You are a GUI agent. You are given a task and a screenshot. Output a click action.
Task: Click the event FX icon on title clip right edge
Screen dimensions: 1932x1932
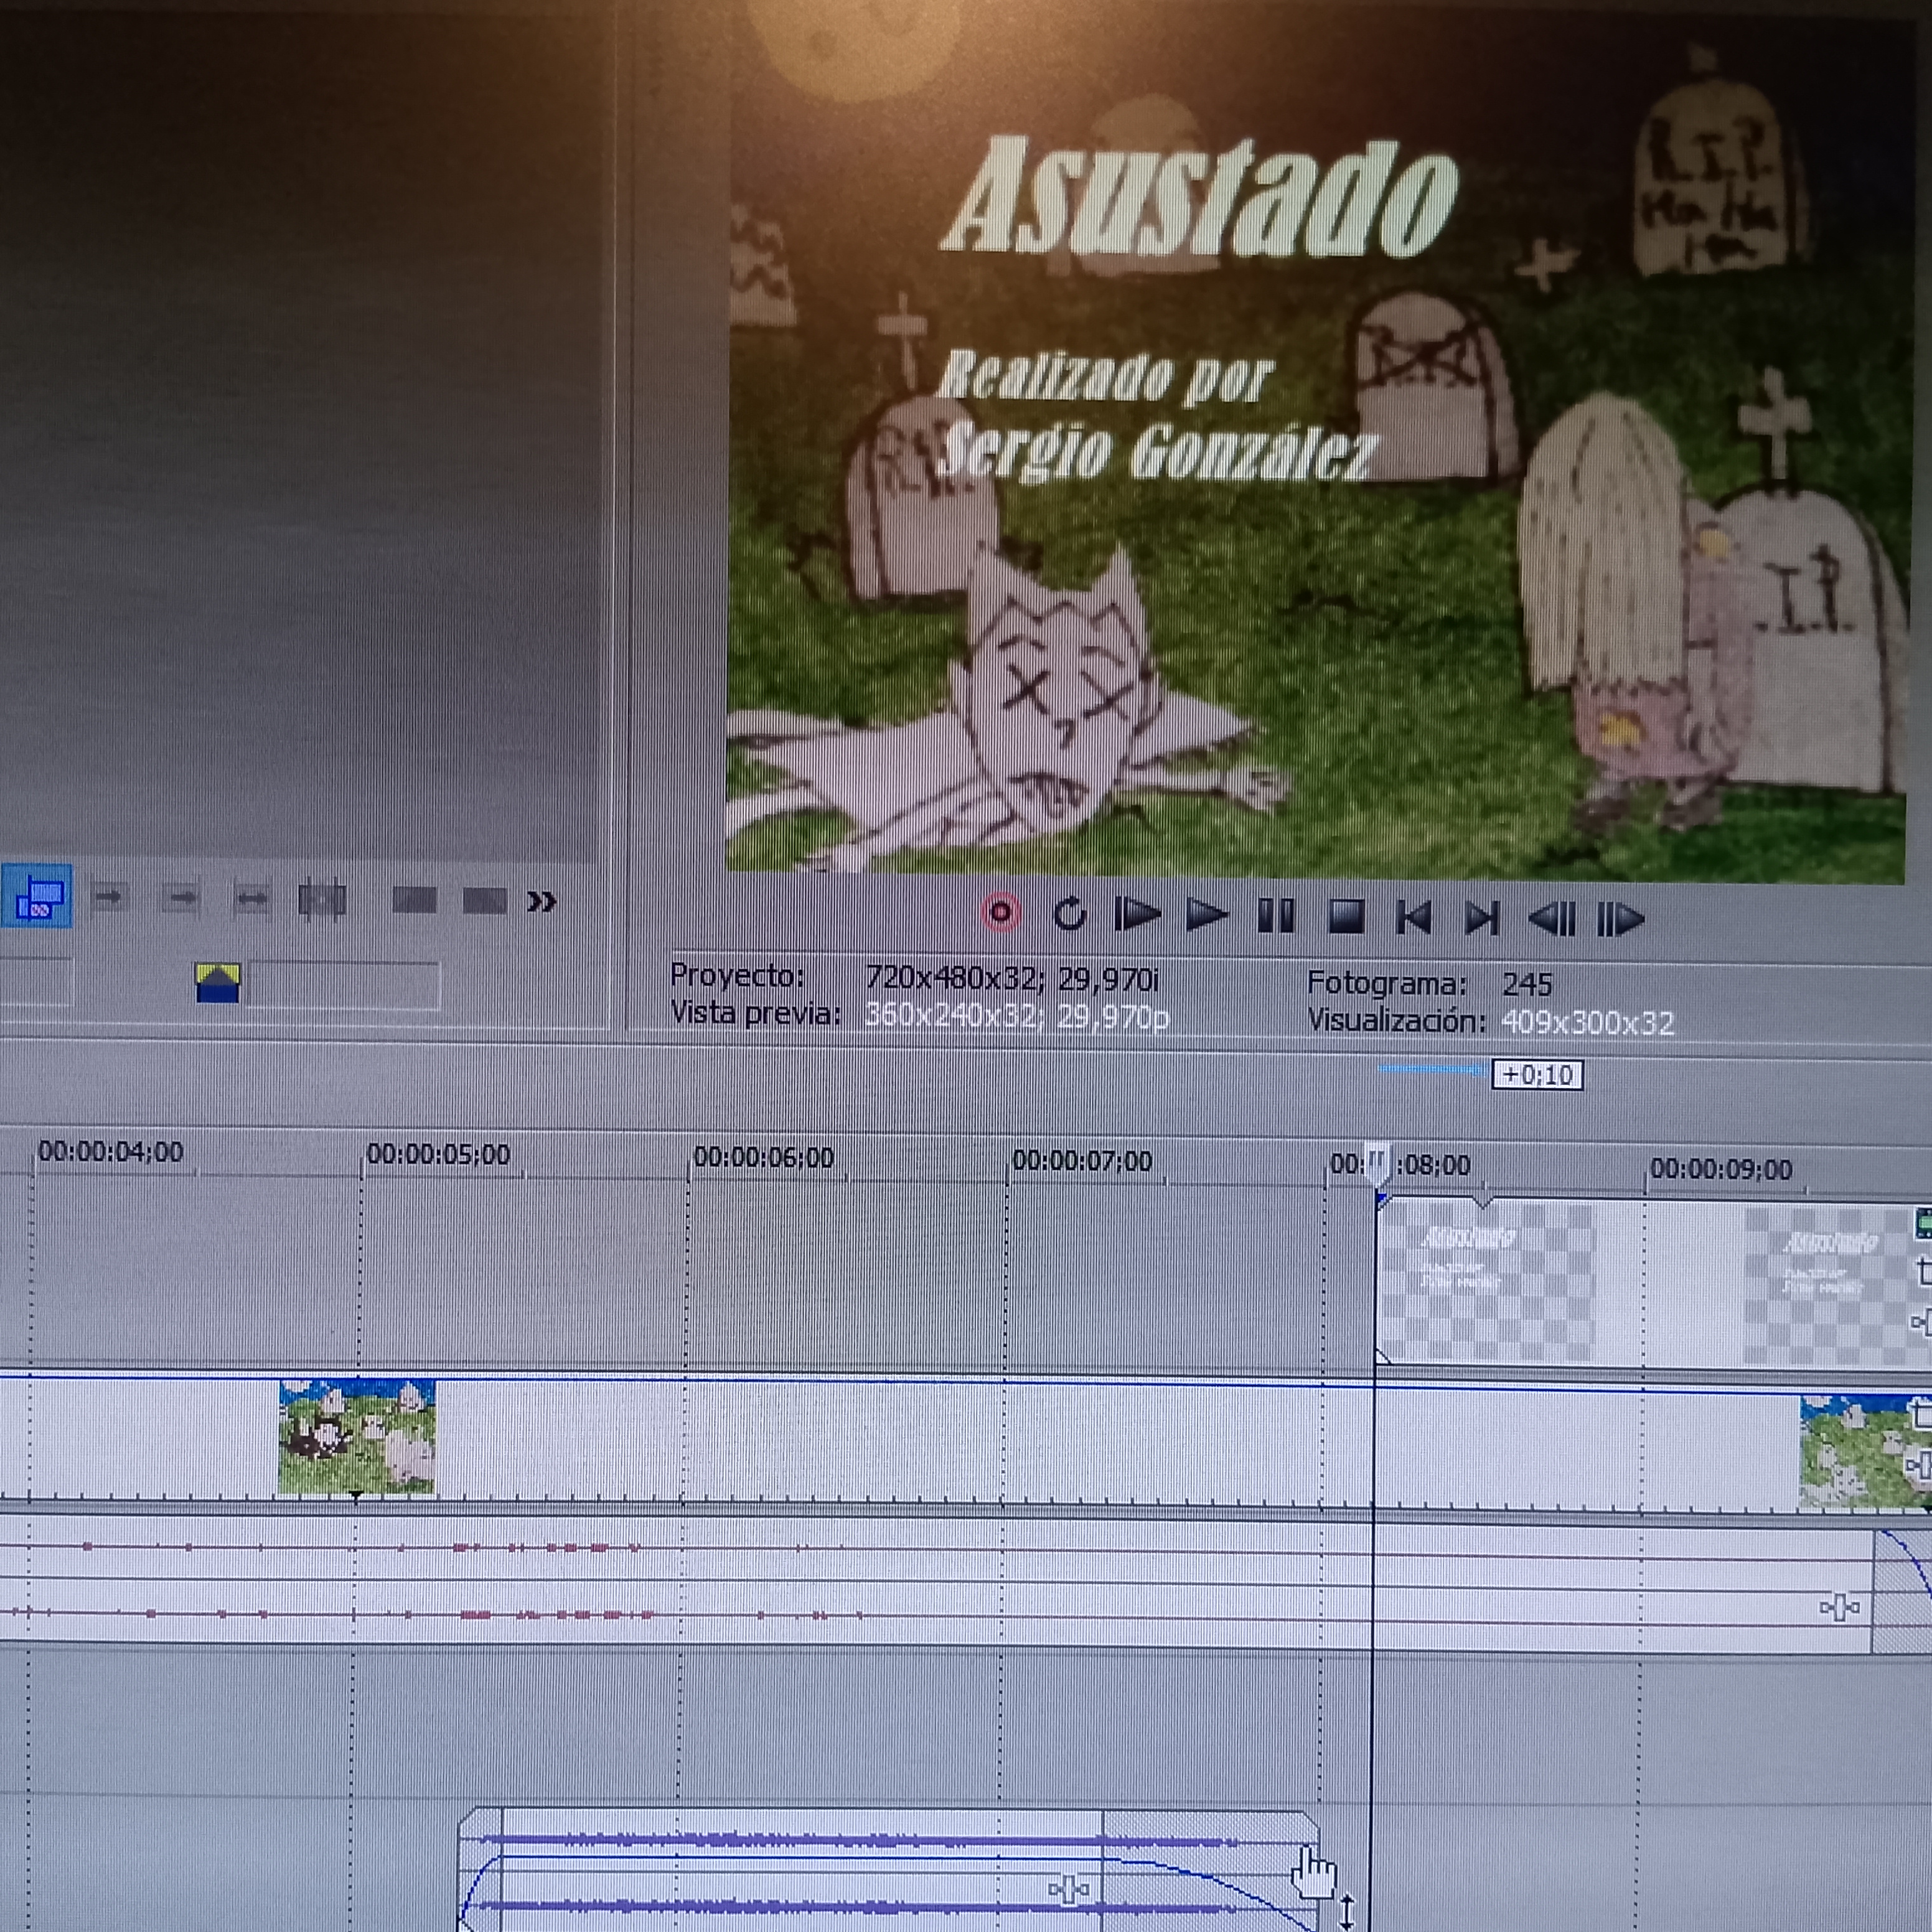pyautogui.click(x=1921, y=1322)
